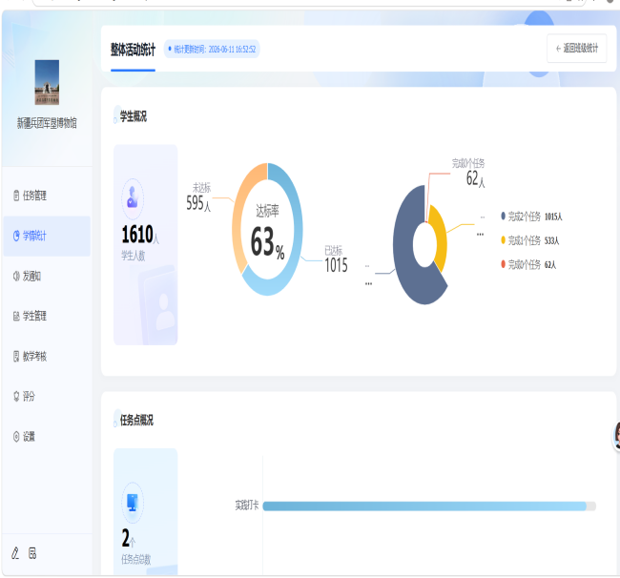Click the 新疆兵团军垦博物馆 name
Image resolution: width=620 pixels, height=578 pixels.
coord(47,123)
